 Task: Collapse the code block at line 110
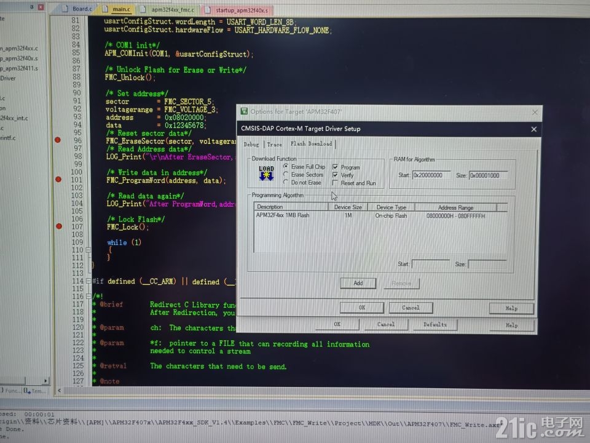(88, 249)
